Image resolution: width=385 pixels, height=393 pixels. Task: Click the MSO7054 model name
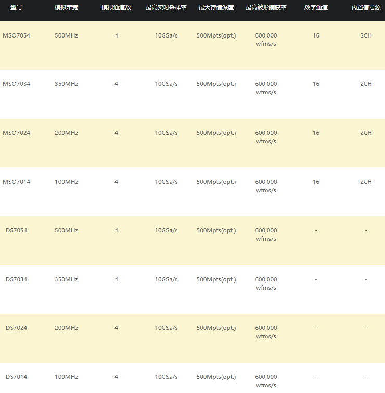[x=16, y=35]
